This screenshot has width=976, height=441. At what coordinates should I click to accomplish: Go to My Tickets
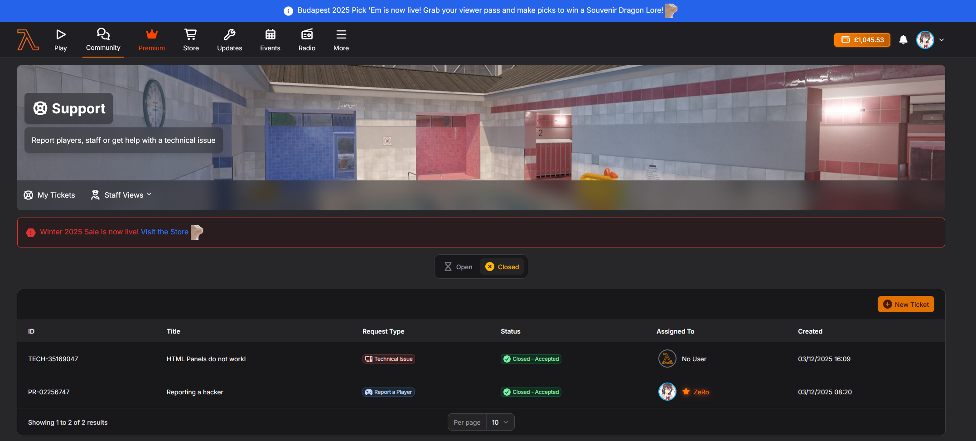tap(49, 195)
